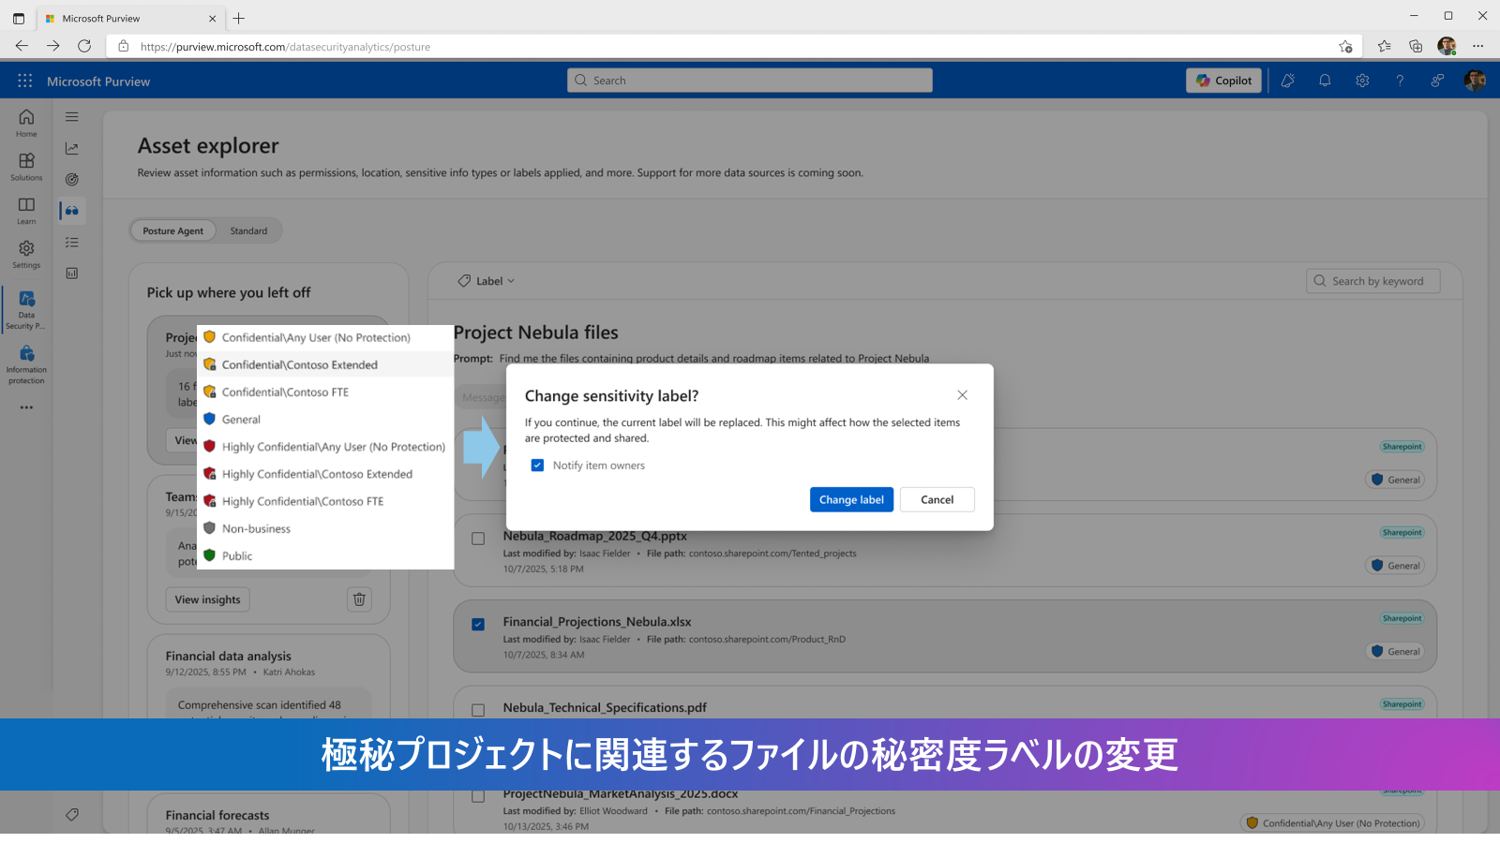This screenshot has width=1500, height=843.
Task: Click the Microsoft Purview browser tab
Action: click(130, 18)
